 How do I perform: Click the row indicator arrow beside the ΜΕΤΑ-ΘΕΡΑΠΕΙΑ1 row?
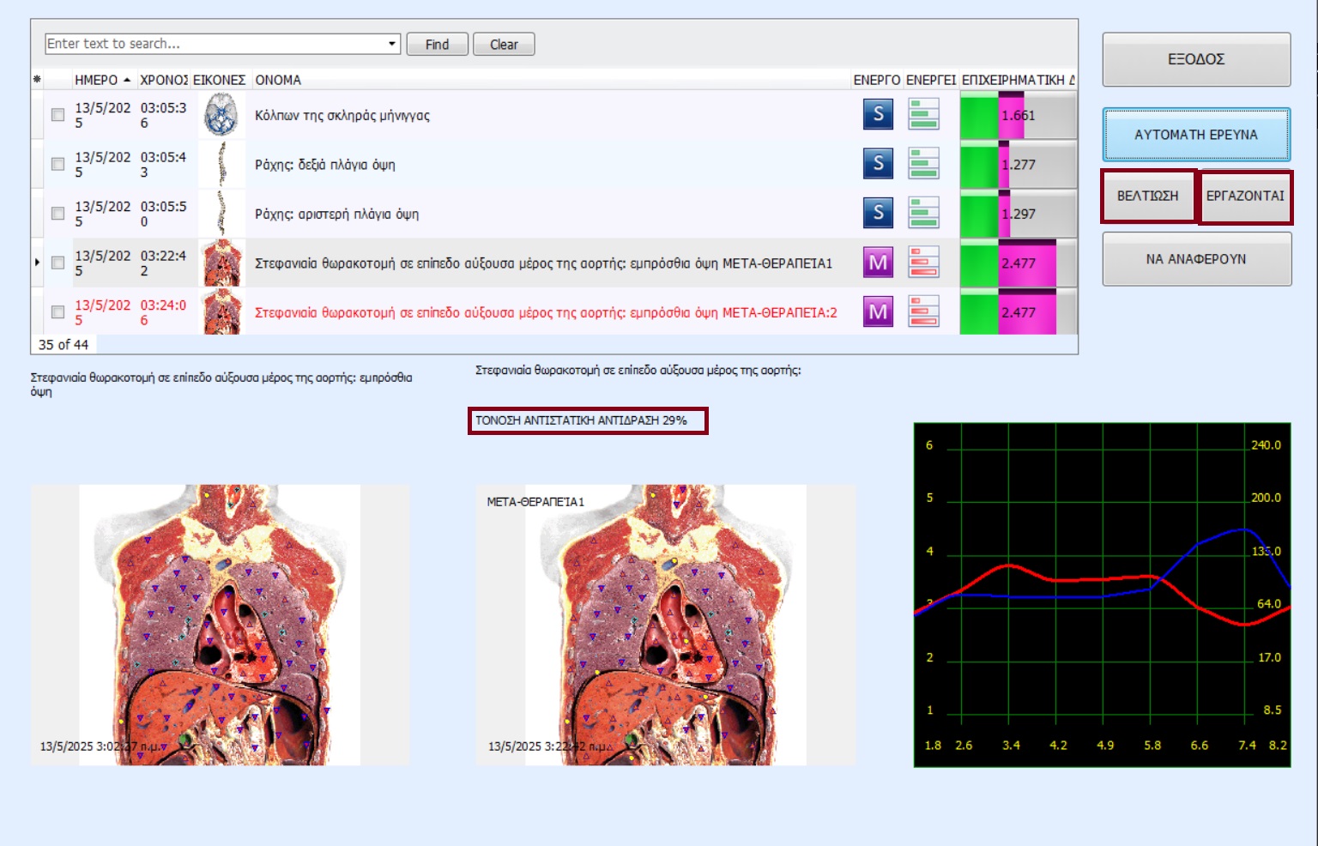tap(37, 262)
